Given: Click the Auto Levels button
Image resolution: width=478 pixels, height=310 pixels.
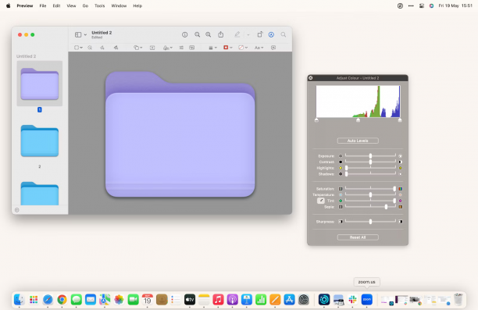Looking at the screenshot, I should pos(358,141).
